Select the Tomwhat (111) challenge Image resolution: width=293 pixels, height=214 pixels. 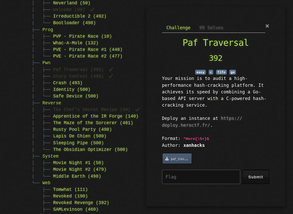[70, 189]
